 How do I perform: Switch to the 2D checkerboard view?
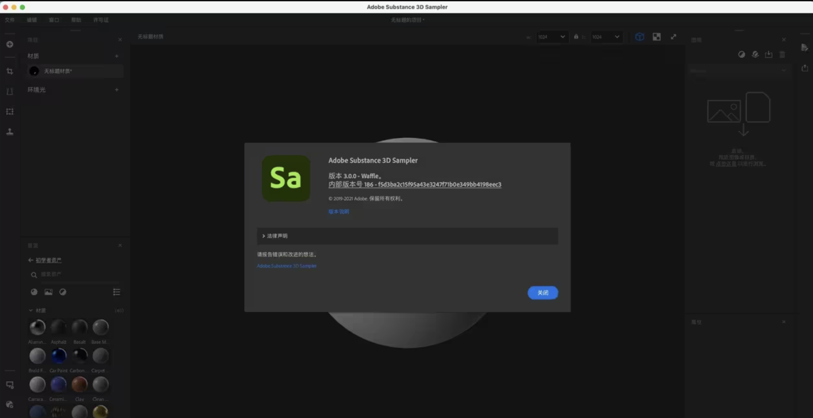(657, 37)
